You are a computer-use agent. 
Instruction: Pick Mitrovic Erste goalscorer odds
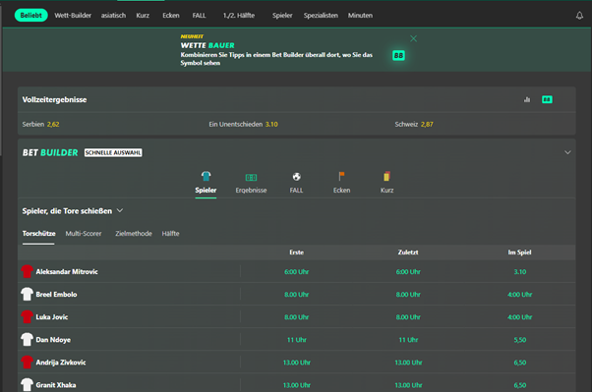click(x=296, y=271)
